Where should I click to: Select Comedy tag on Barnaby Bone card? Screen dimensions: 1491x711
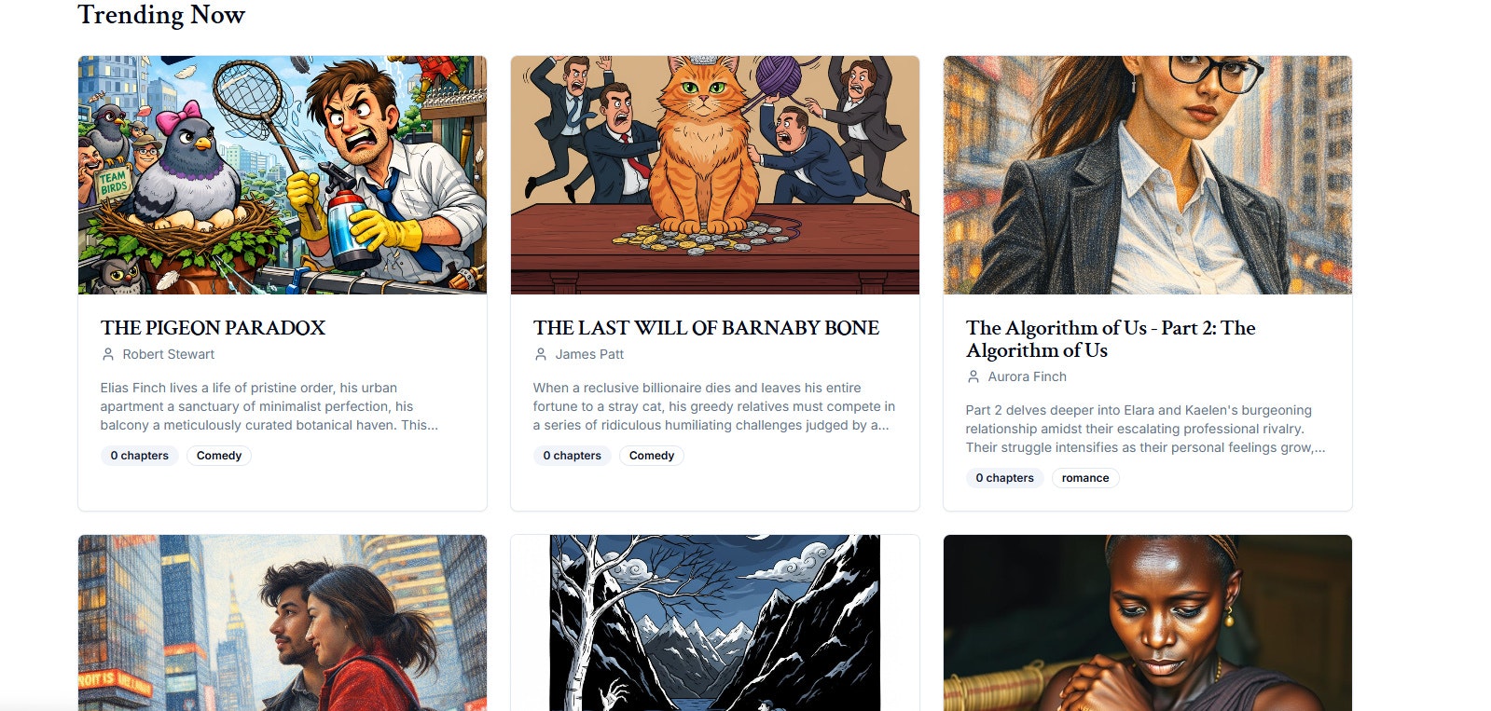652,456
